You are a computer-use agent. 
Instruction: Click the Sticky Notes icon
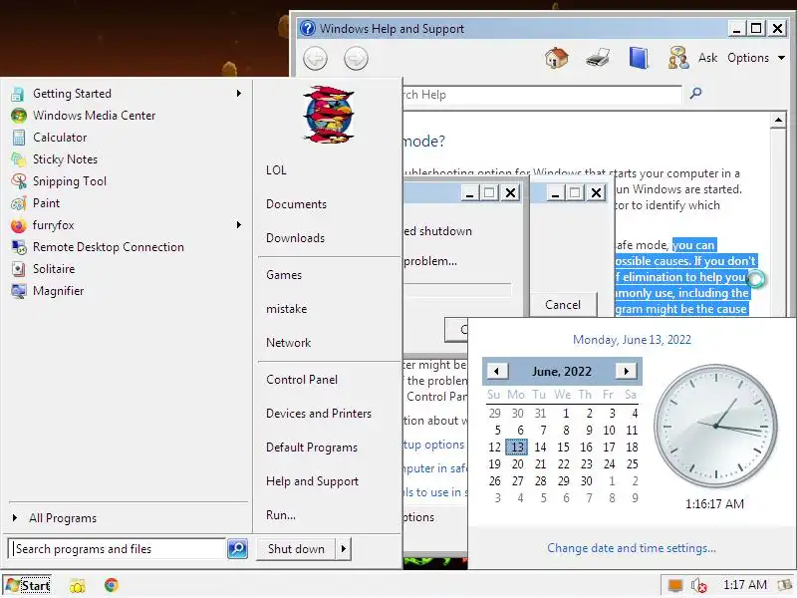point(19,159)
